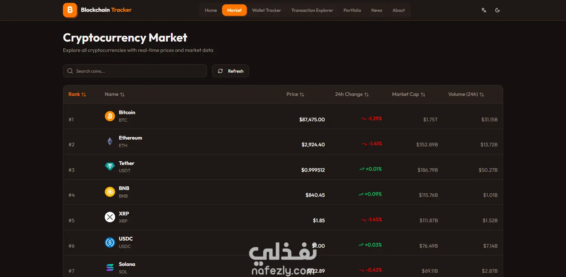
Task: Click Tether volume $50.27B
Action: (488, 170)
